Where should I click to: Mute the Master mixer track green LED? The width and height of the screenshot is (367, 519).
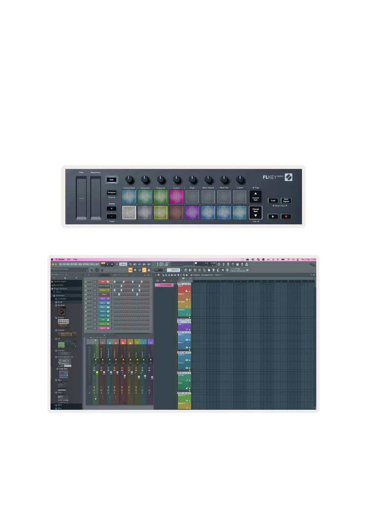click(96, 360)
